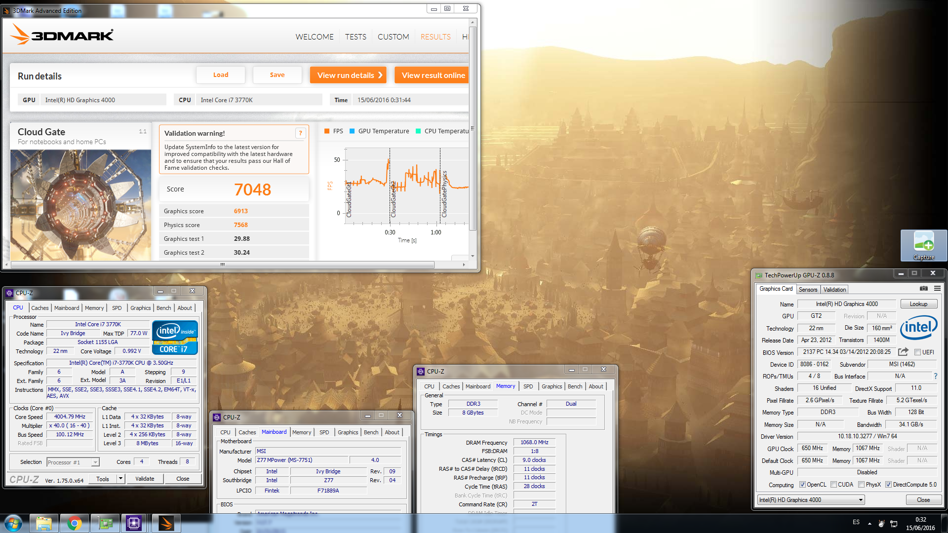Show hidden tray icons arrow
The height and width of the screenshot is (533, 948).
pos(869,524)
